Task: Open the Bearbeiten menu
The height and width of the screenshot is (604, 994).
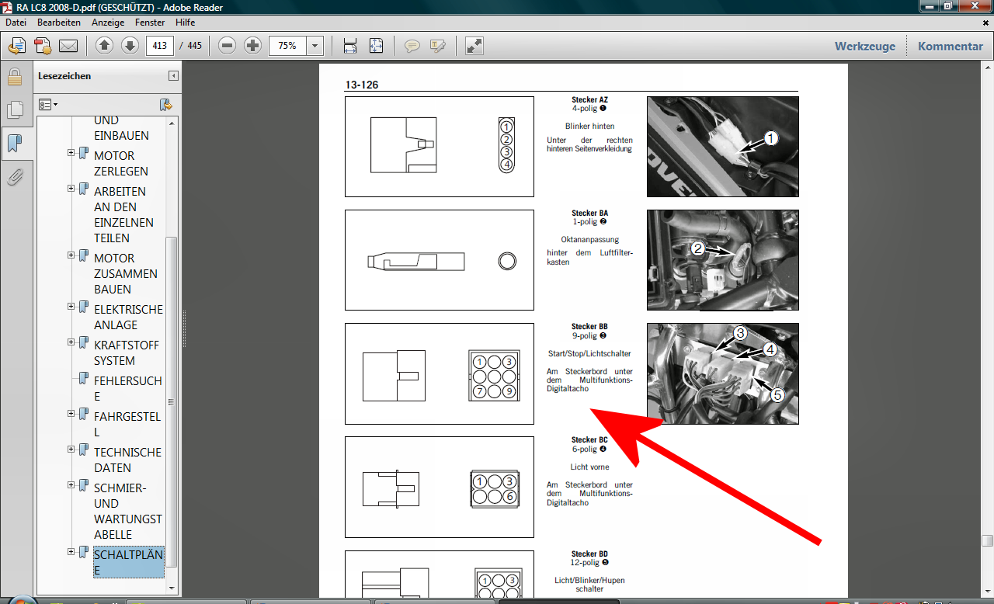Action: (x=59, y=23)
